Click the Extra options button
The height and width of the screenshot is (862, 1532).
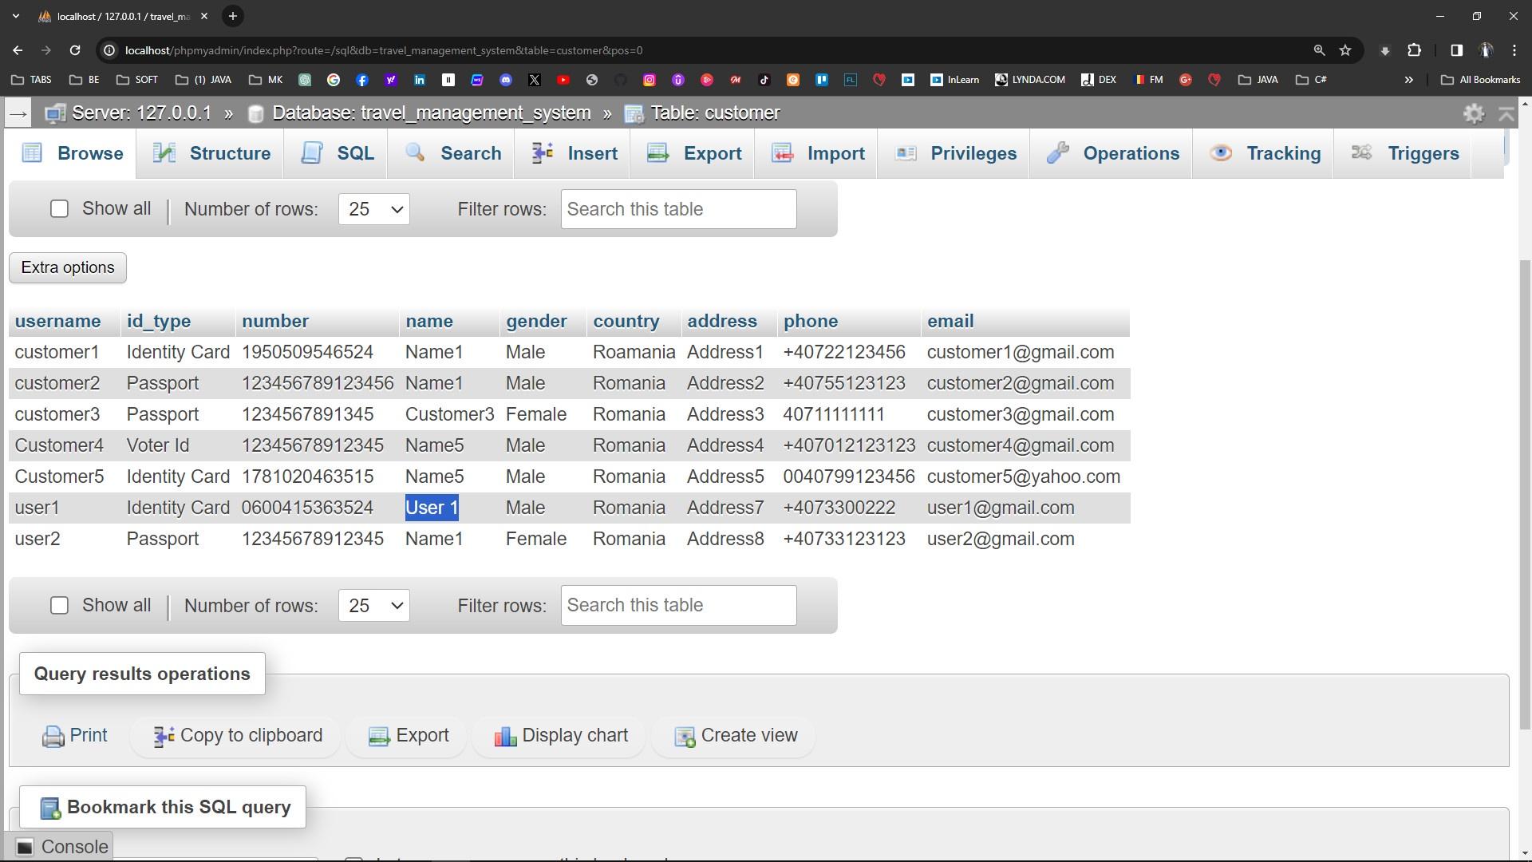(x=68, y=267)
